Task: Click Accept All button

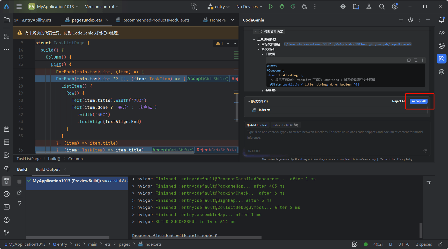Action: coord(419,101)
